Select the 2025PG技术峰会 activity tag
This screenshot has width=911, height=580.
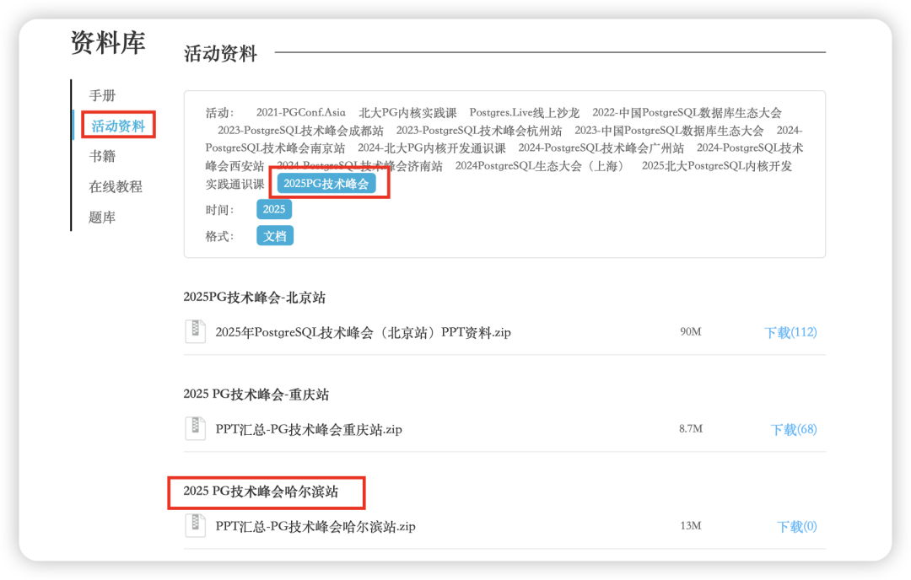(x=326, y=184)
